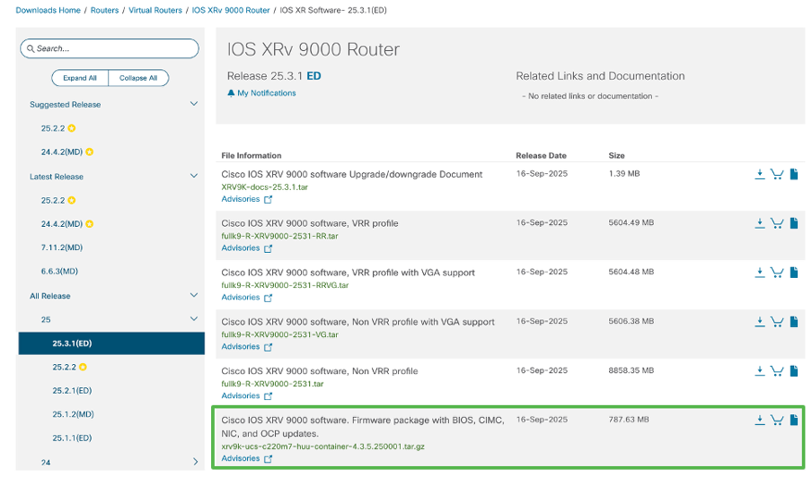Image resolution: width=812 pixels, height=477 pixels.
Task: Click file name fullk9-R-XRV9000-2531-RR.tar
Action: (279, 236)
